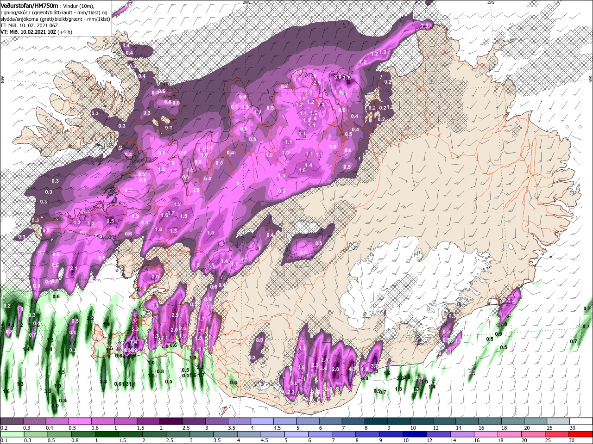Image resolution: width=593 pixels, height=444 pixels.
Task: Click the Veðurstofan/HM750m map title
Action: pos(29,5)
